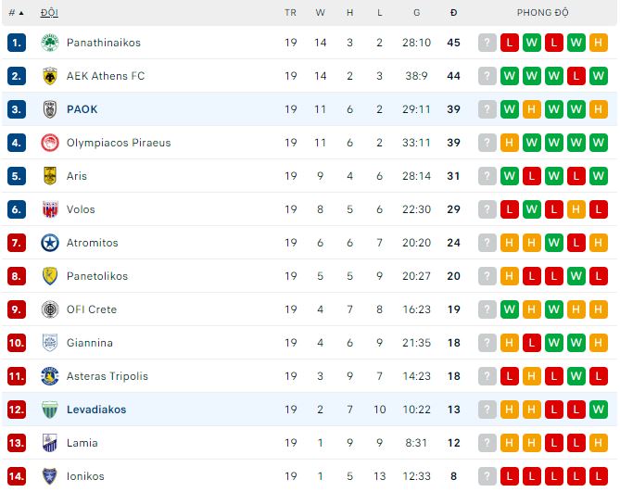Open the Asteras Tripolis team link
This screenshot has height=492, width=620.
[108, 376]
